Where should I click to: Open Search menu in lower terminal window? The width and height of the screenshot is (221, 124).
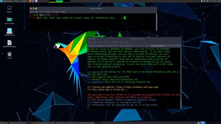(106, 42)
